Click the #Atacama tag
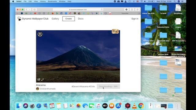Image resolution: width=196 pixels, height=110 pixels. click(84, 86)
